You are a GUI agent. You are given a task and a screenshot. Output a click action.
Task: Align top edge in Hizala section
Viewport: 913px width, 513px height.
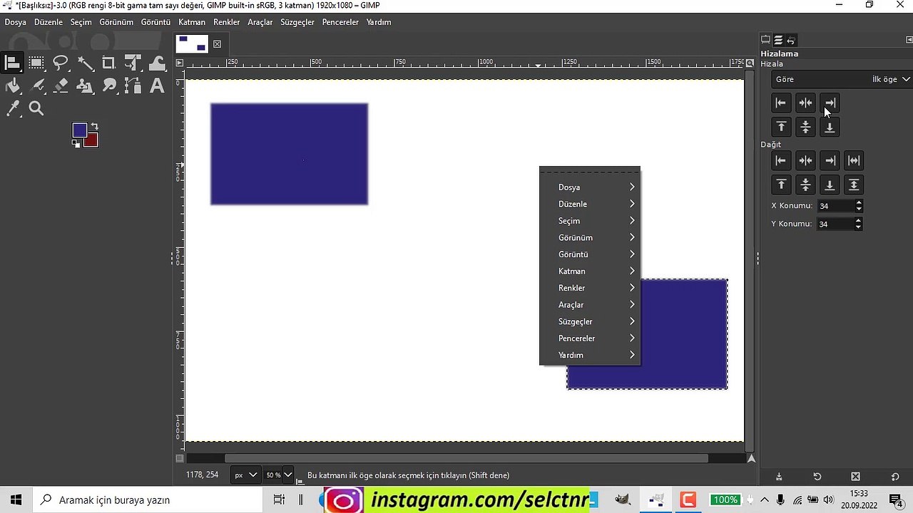point(781,127)
